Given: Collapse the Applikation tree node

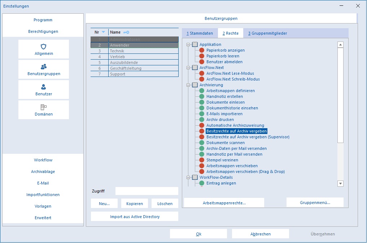Looking at the screenshot, I should point(188,44).
